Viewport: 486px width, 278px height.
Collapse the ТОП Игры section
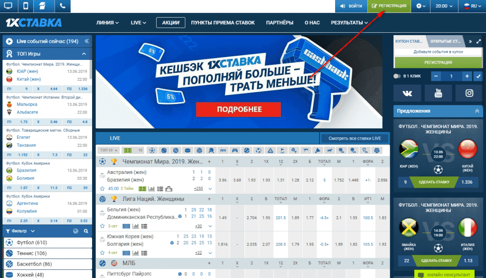[84, 54]
